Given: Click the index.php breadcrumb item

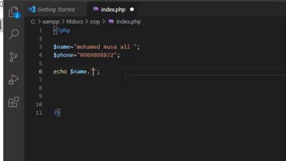Looking at the screenshot, I should coord(129,22).
